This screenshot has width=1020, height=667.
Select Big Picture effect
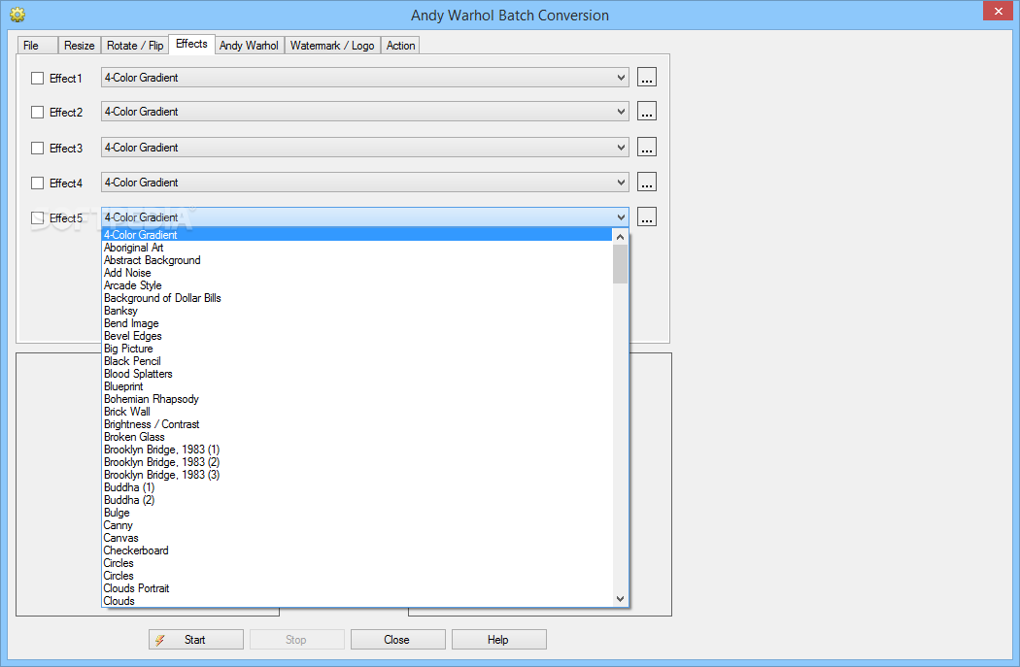tap(357, 349)
